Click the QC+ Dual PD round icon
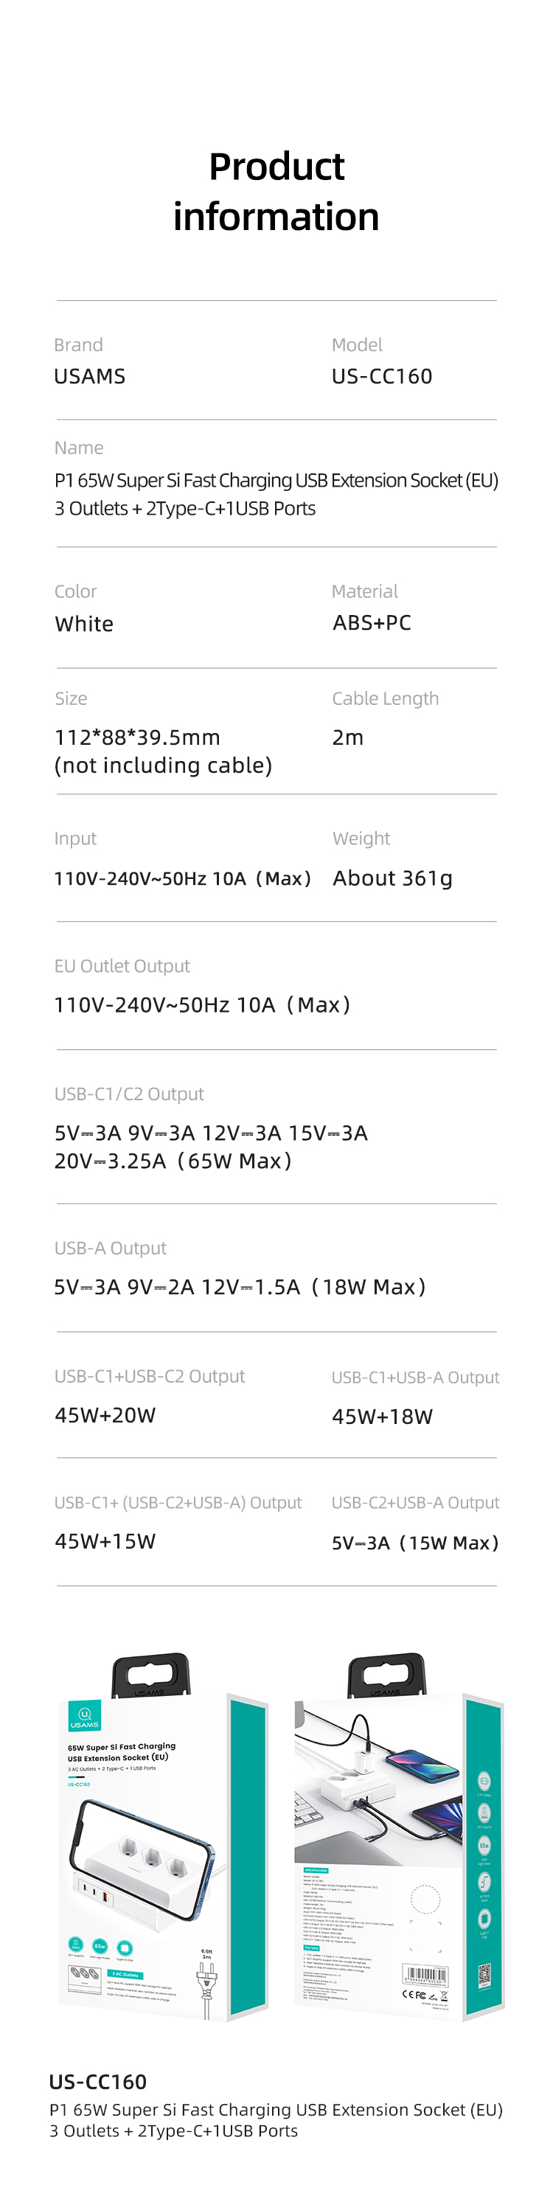This screenshot has width=553, height=2199. point(75,1945)
